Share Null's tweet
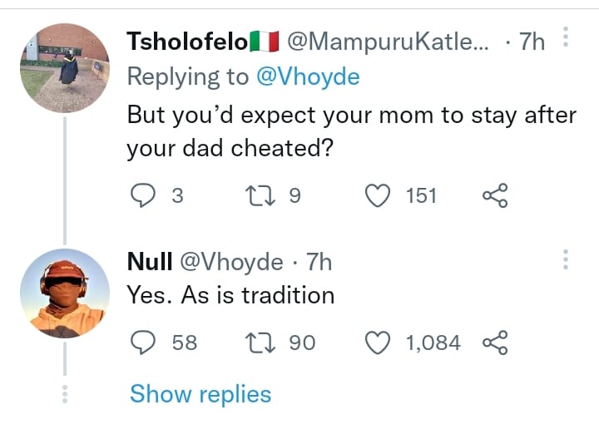The width and height of the screenshot is (599, 429). pos(494,342)
